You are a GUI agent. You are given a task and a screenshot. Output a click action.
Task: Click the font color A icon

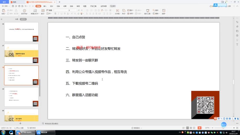coord(68,14)
